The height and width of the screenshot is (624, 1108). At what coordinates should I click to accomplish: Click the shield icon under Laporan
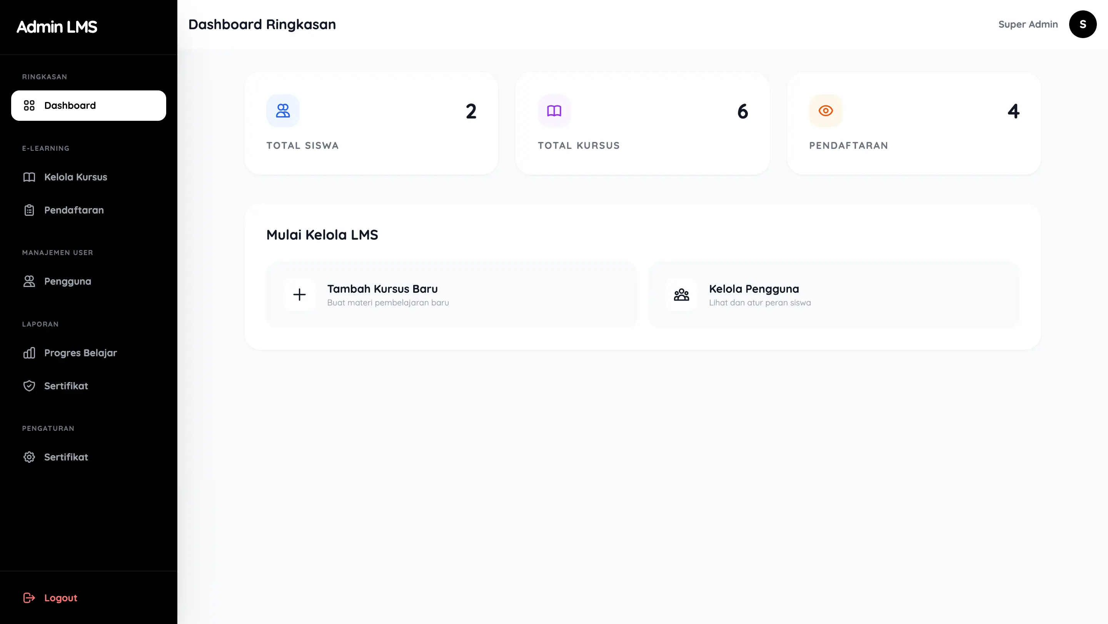tap(29, 386)
